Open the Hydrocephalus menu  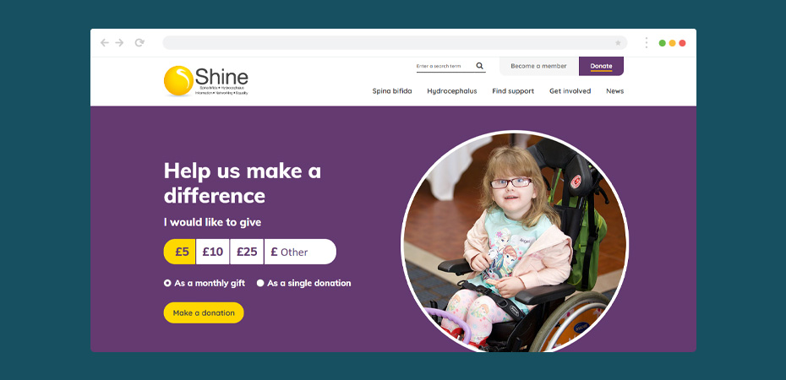pyautogui.click(x=452, y=91)
